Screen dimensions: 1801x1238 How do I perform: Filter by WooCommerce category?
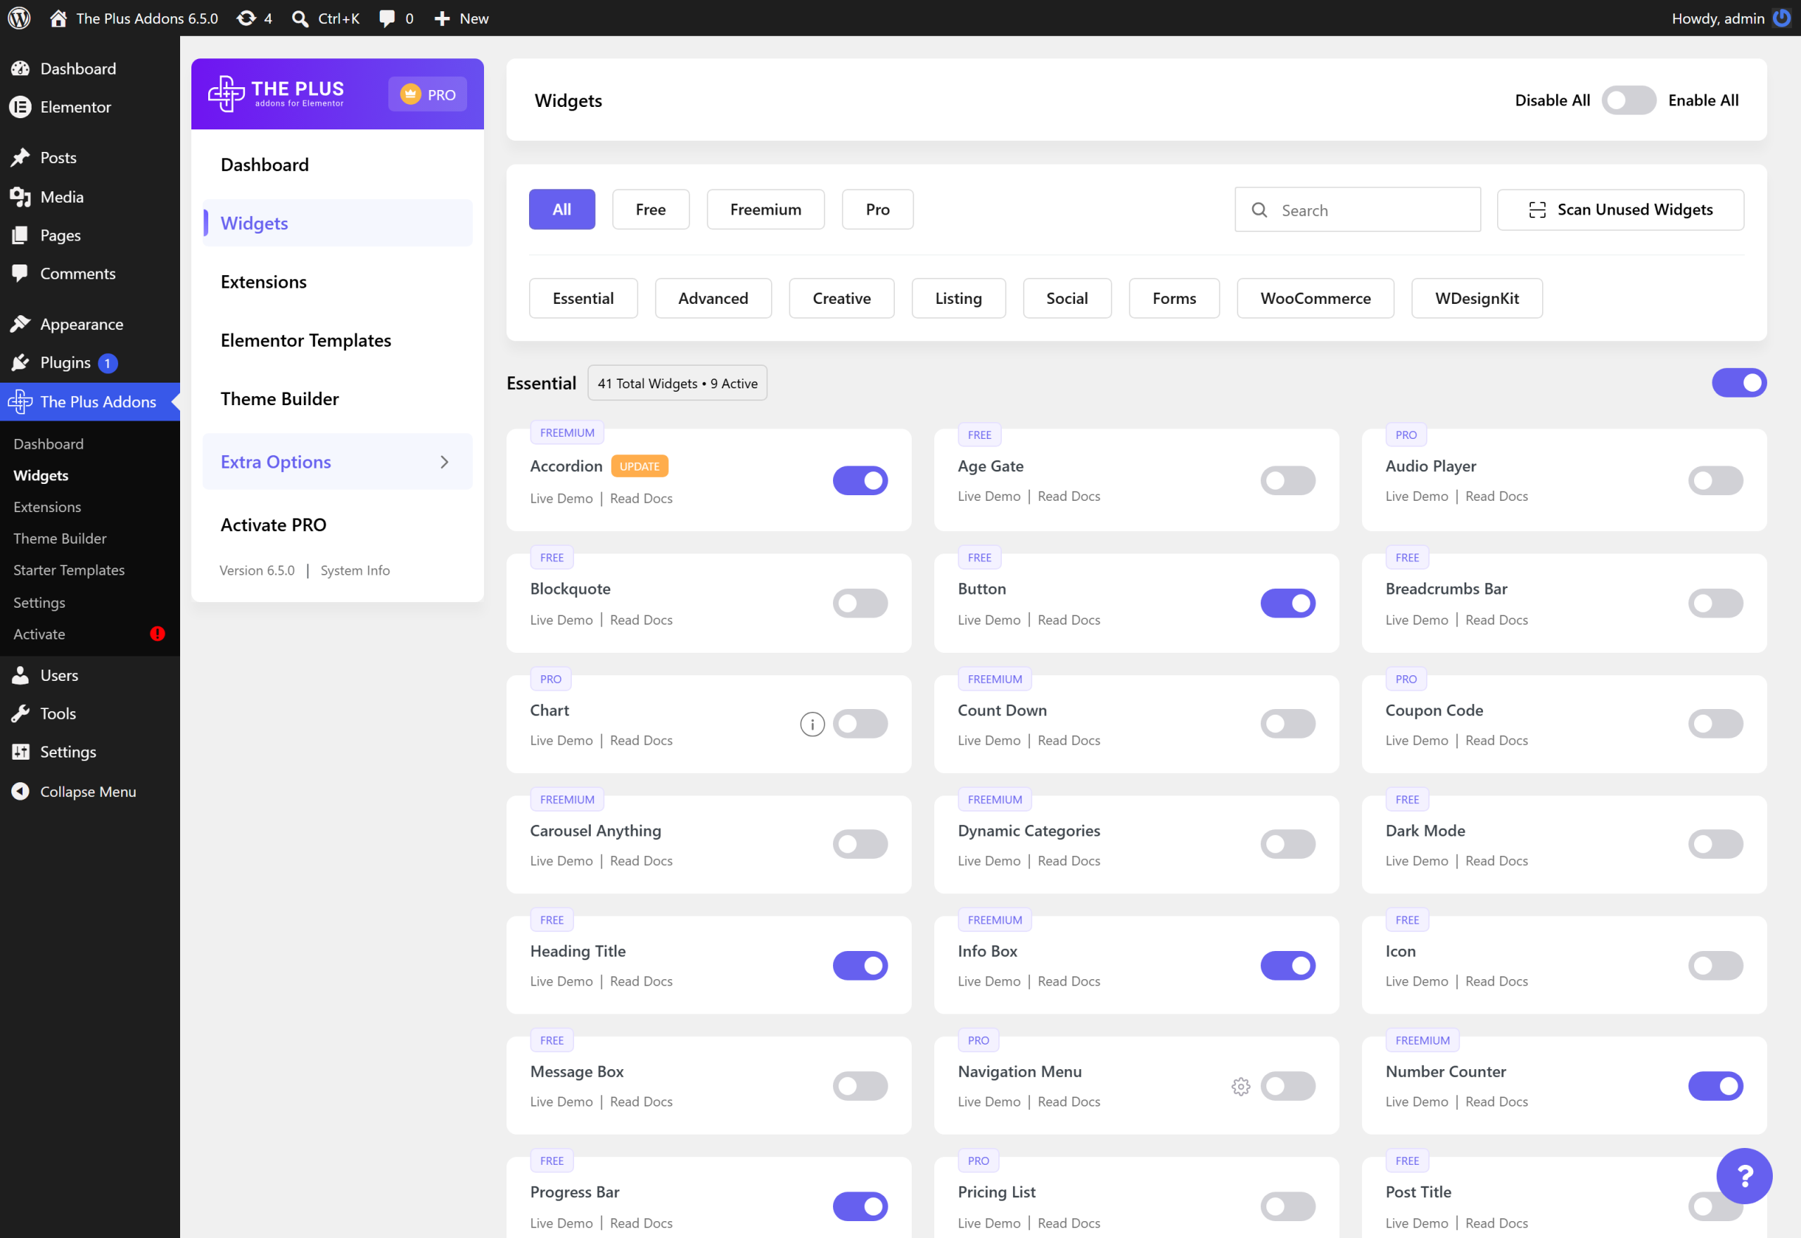[1315, 299]
